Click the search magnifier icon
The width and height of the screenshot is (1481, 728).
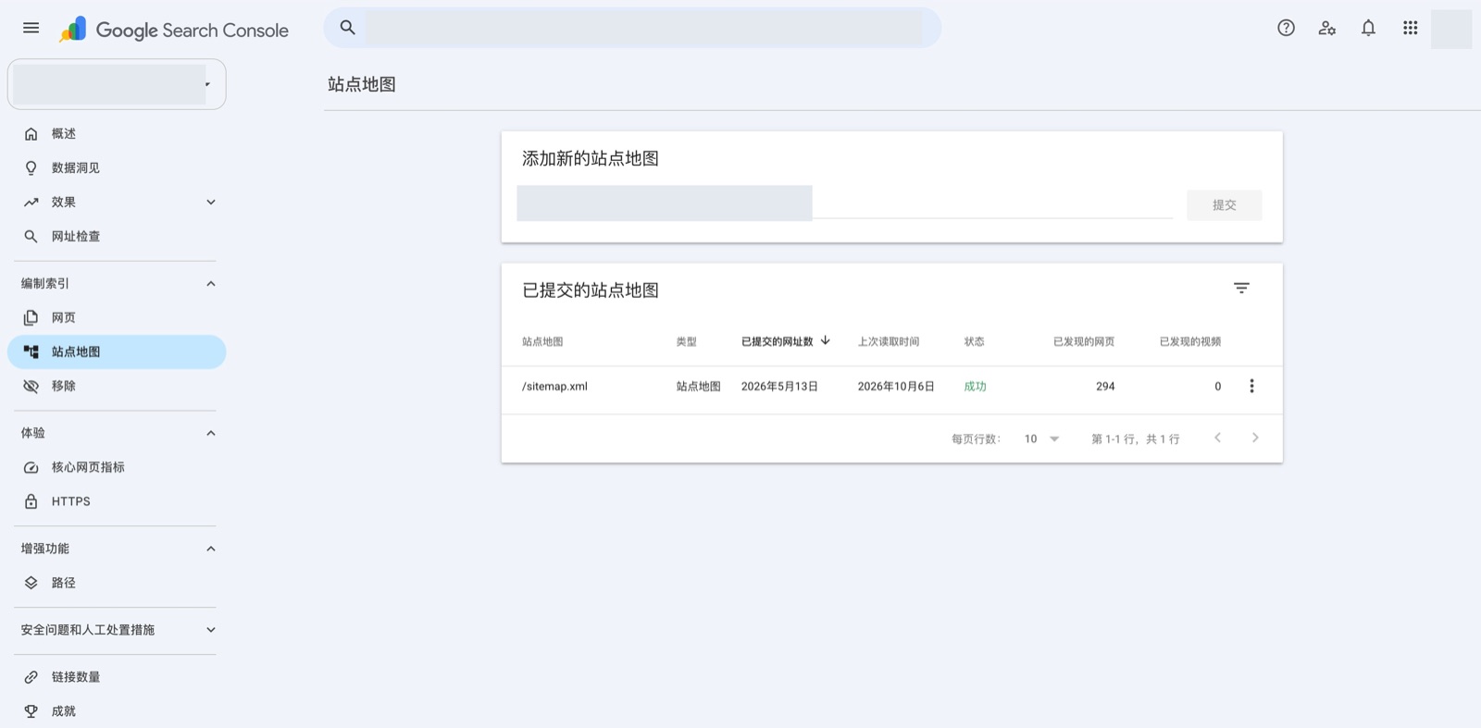347,28
